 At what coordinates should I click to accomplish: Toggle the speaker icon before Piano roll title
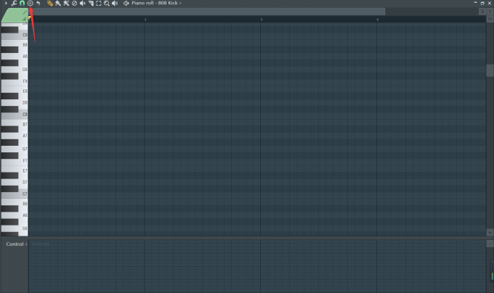126,3
